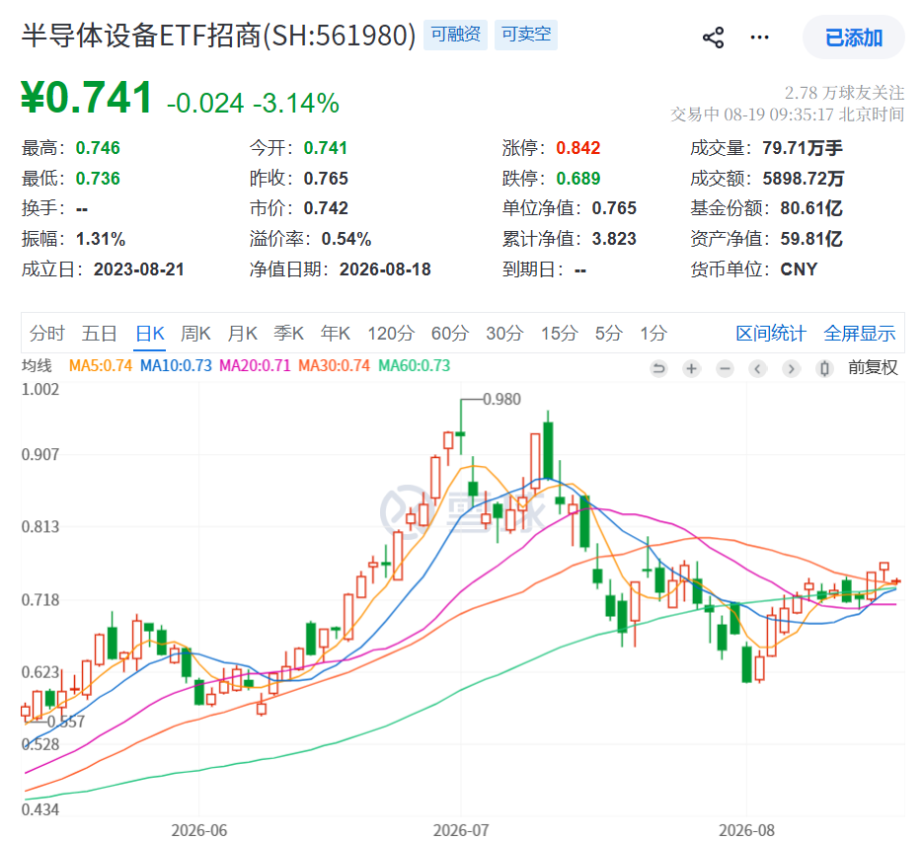Image resolution: width=922 pixels, height=841 pixels.
Task: Click the 涨停 value 0.842
Action: [578, 148]
